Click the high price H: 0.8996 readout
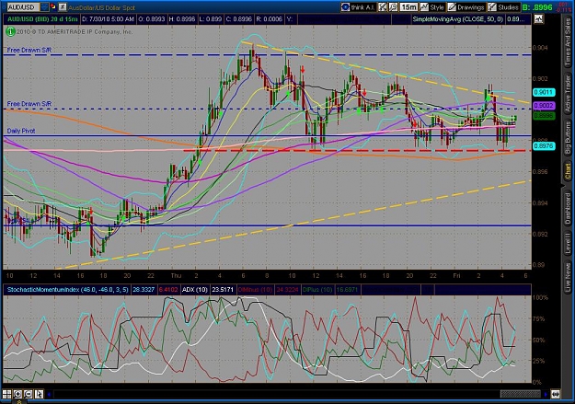The image size is (575, 404). pos(182,19)
